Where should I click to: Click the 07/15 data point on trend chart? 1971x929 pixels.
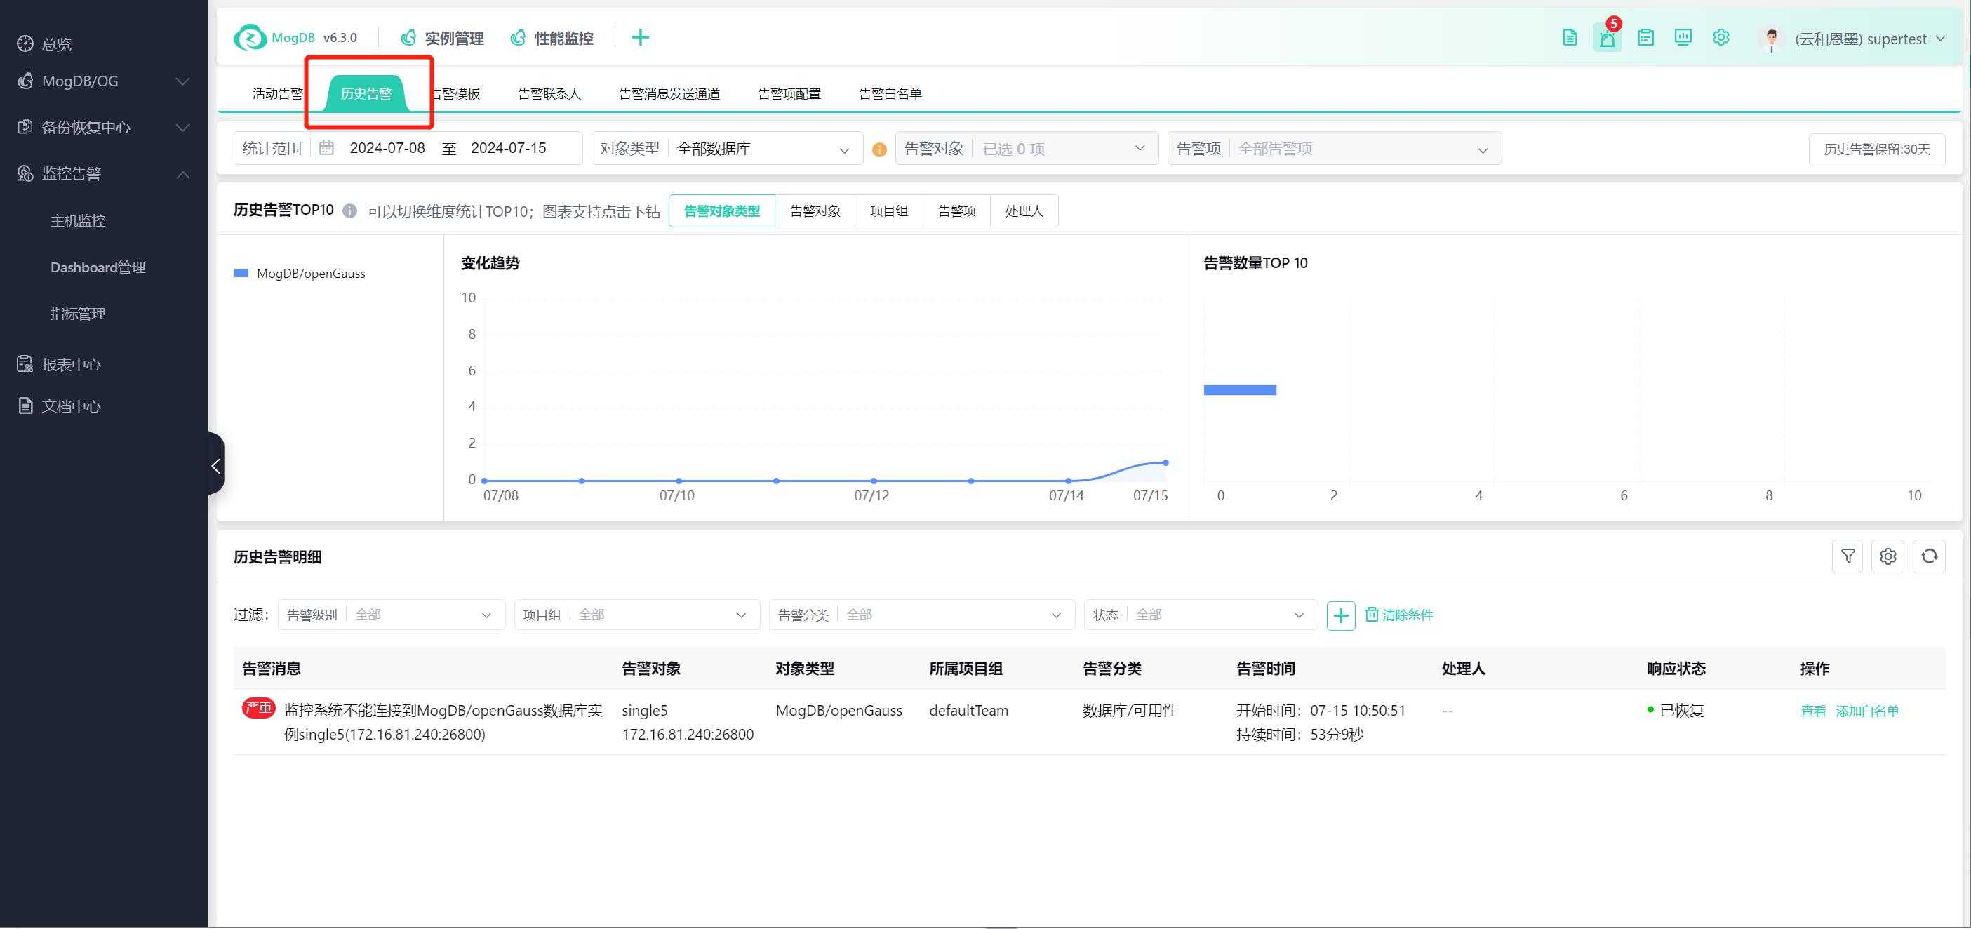pos(1165,462)
